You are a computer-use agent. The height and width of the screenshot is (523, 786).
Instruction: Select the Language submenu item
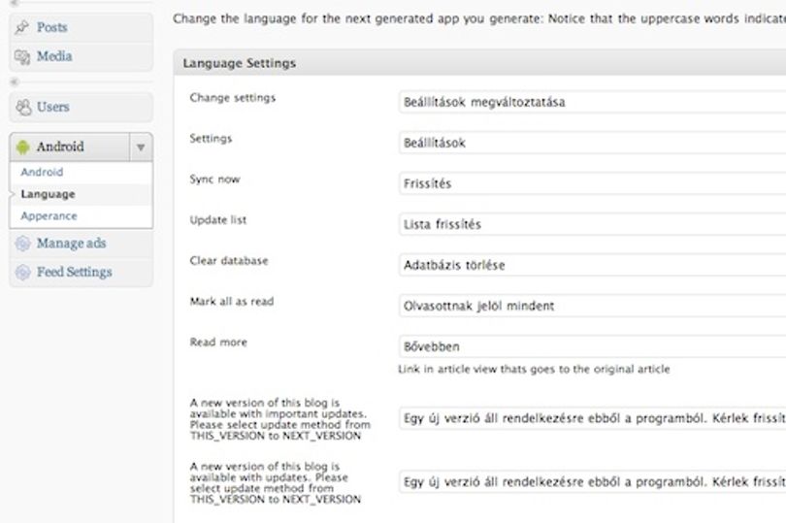tap(49, 194)
